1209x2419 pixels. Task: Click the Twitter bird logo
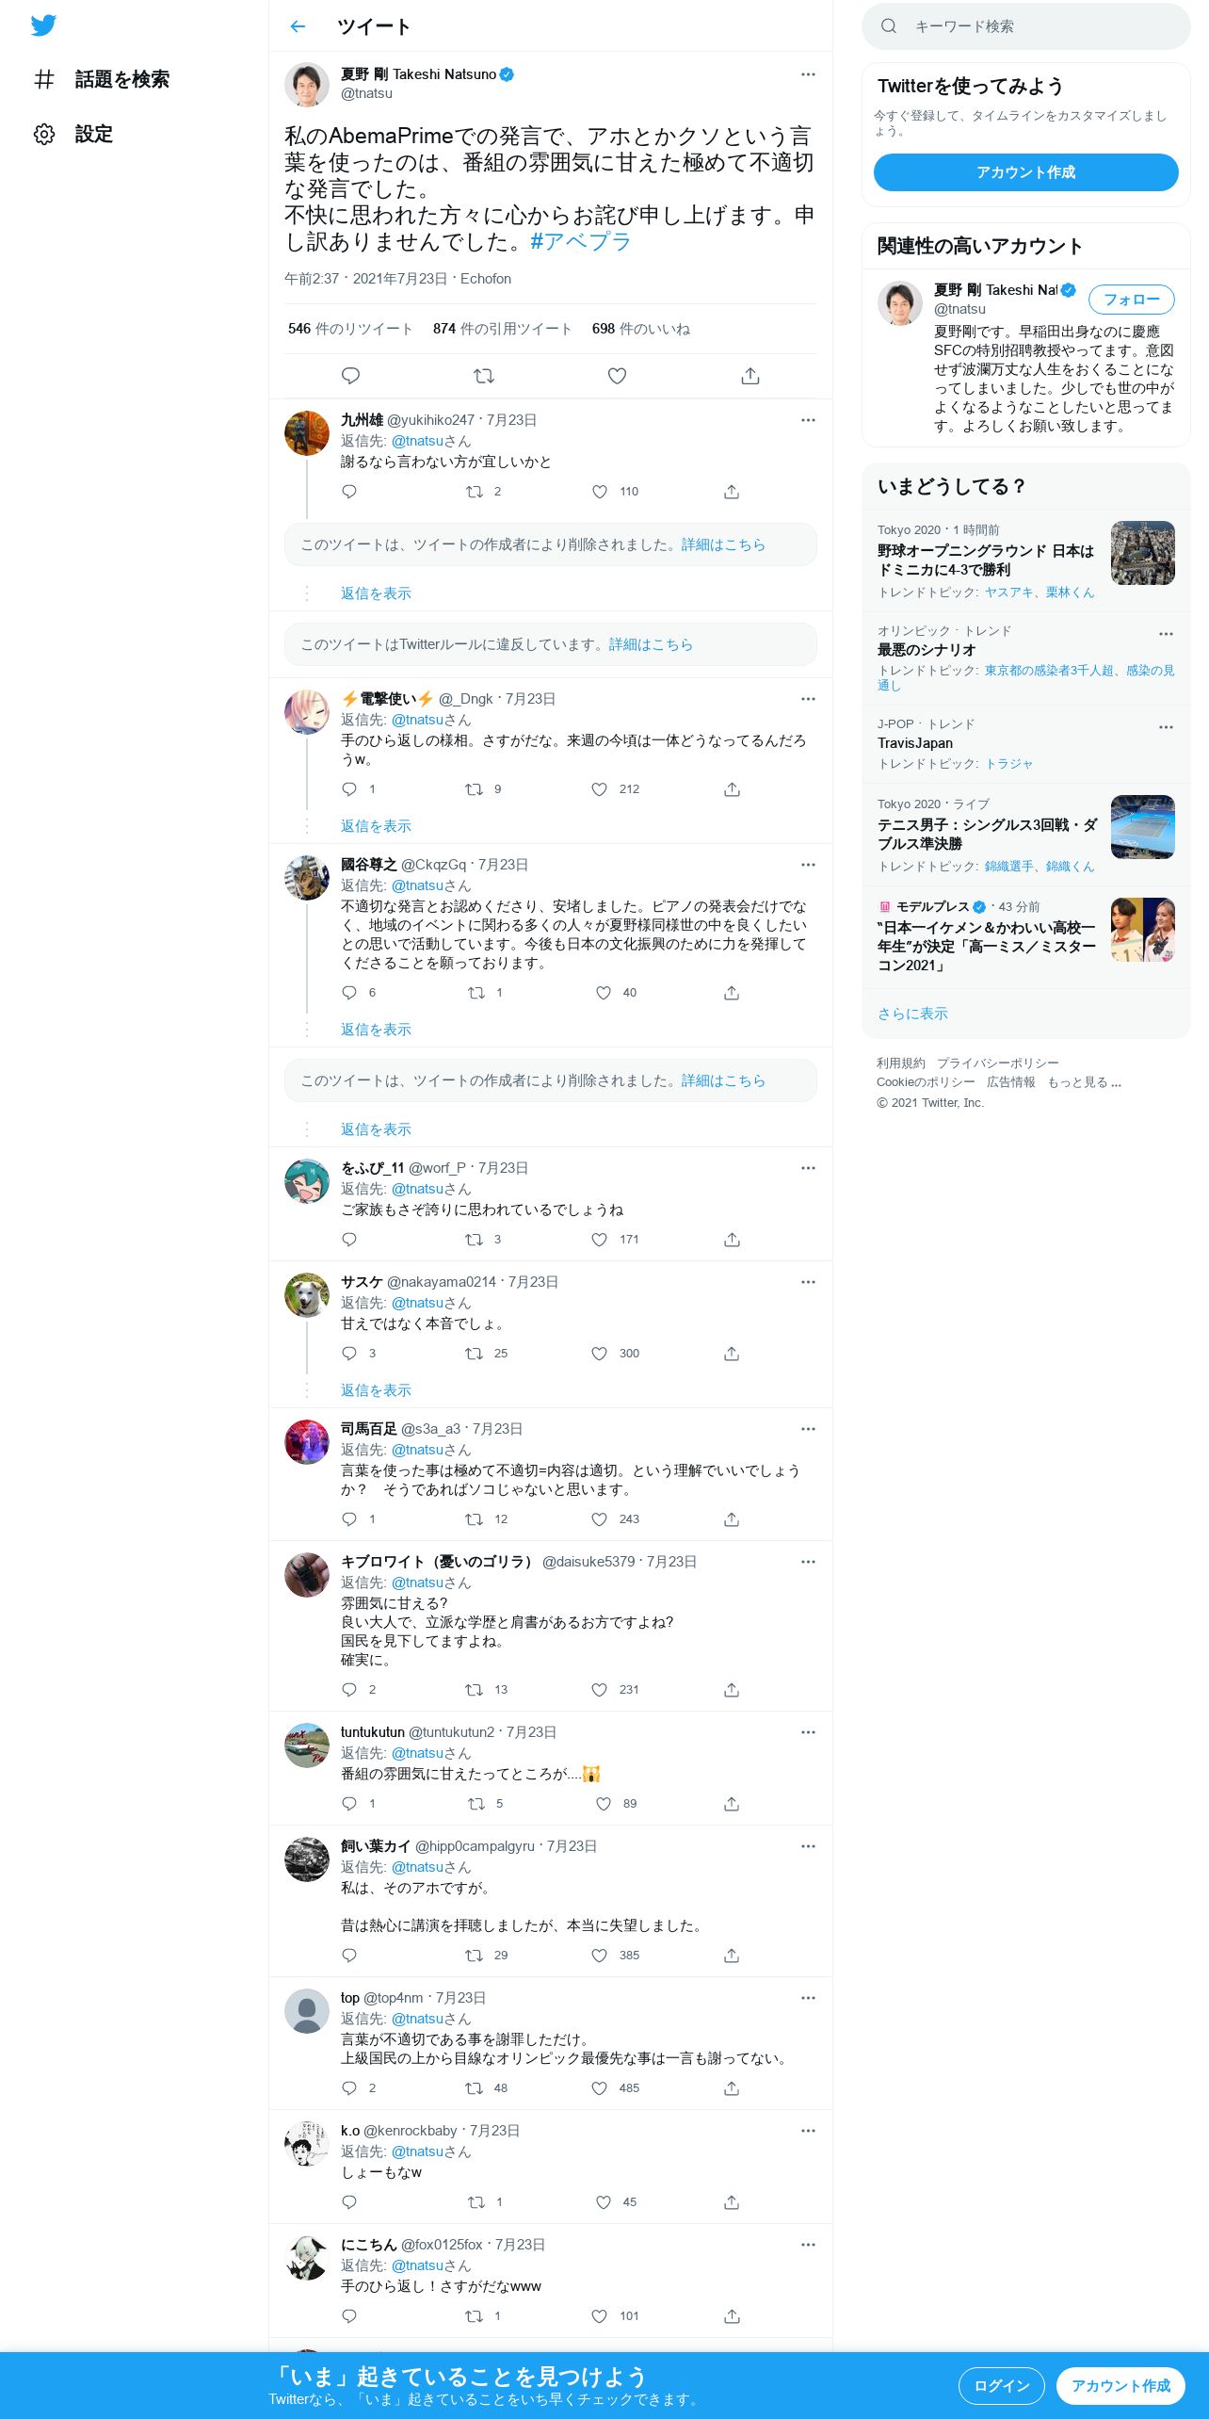coord(43,25)
